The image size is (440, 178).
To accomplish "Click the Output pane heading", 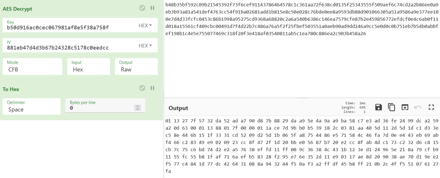I will tap(178, 108).
